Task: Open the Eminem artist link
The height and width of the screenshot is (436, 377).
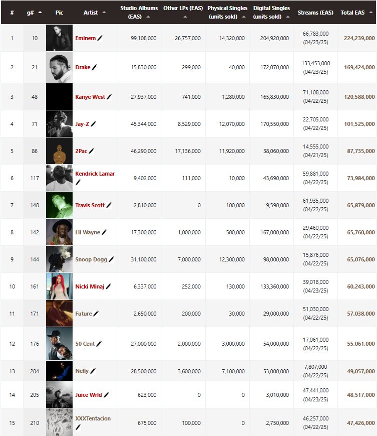Action: [86, 38]
